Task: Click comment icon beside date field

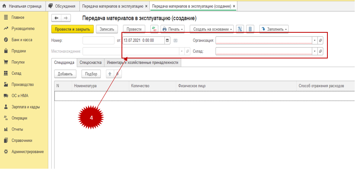Action: click(x=175, y=41)
